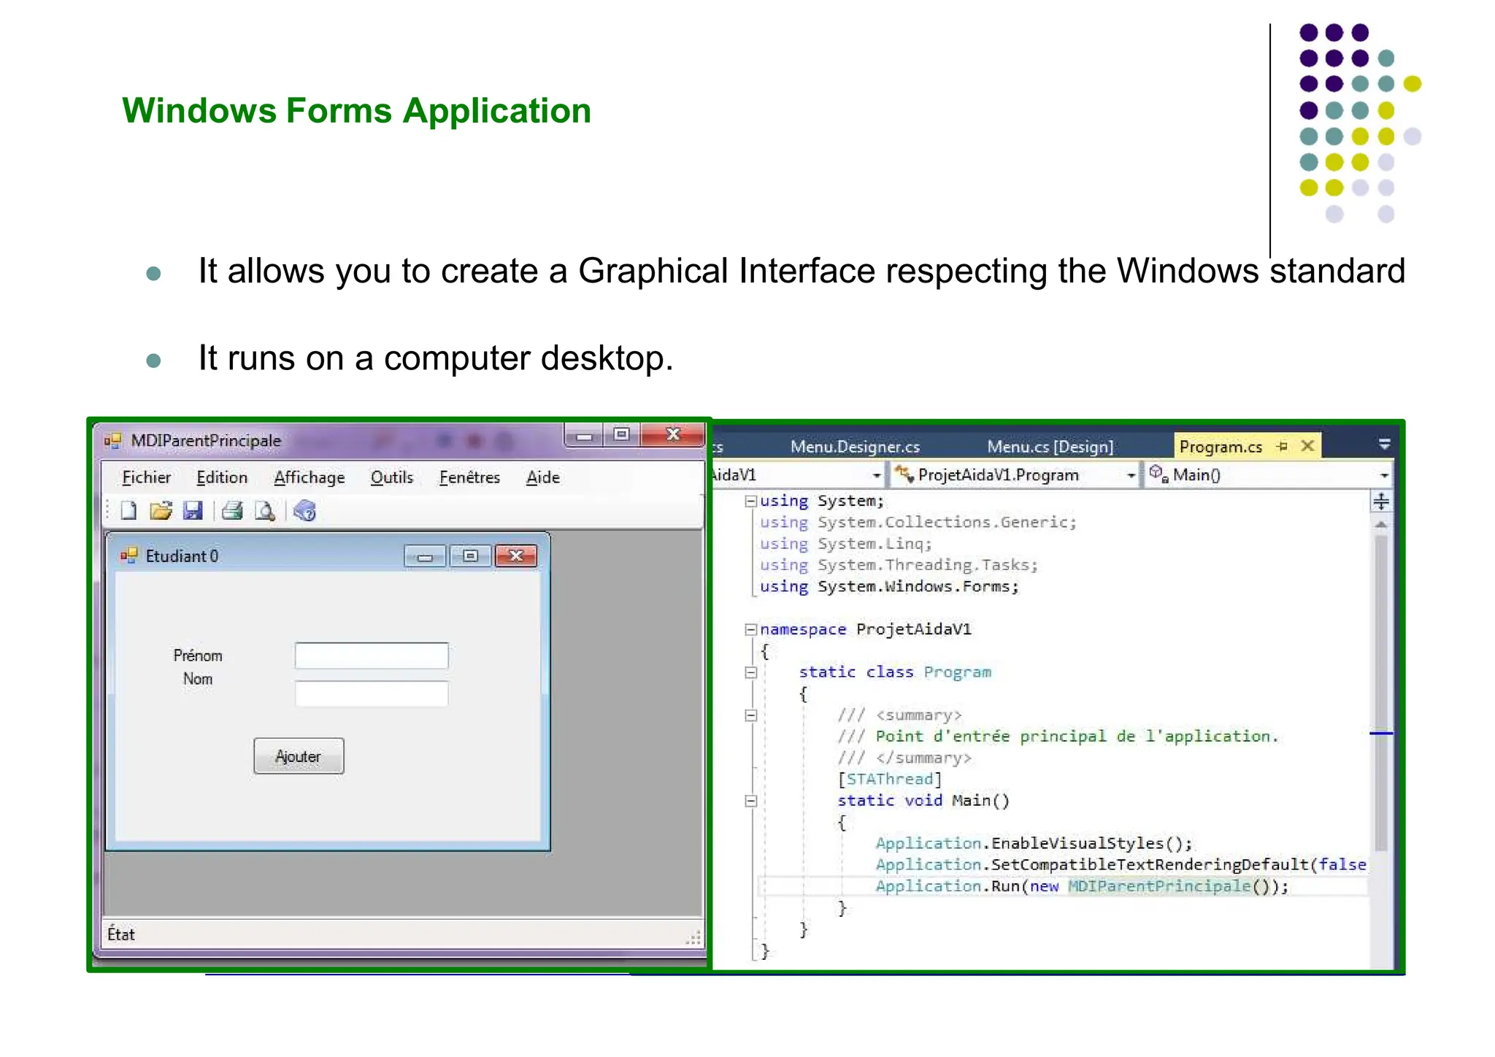Pin the Program.cs tab
Image resolution: width=1495 pixels, height=1057 pixels.
click(1282, 446)
